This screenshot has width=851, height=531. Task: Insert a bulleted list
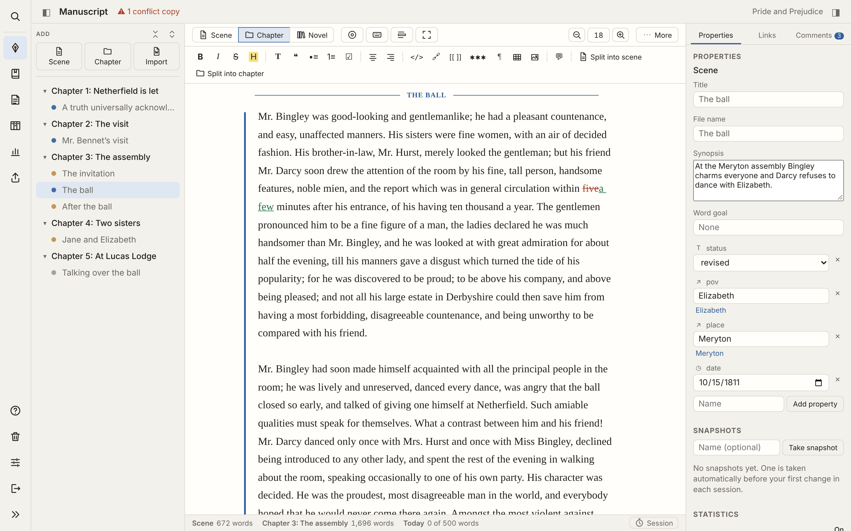[x=313, y=57]
